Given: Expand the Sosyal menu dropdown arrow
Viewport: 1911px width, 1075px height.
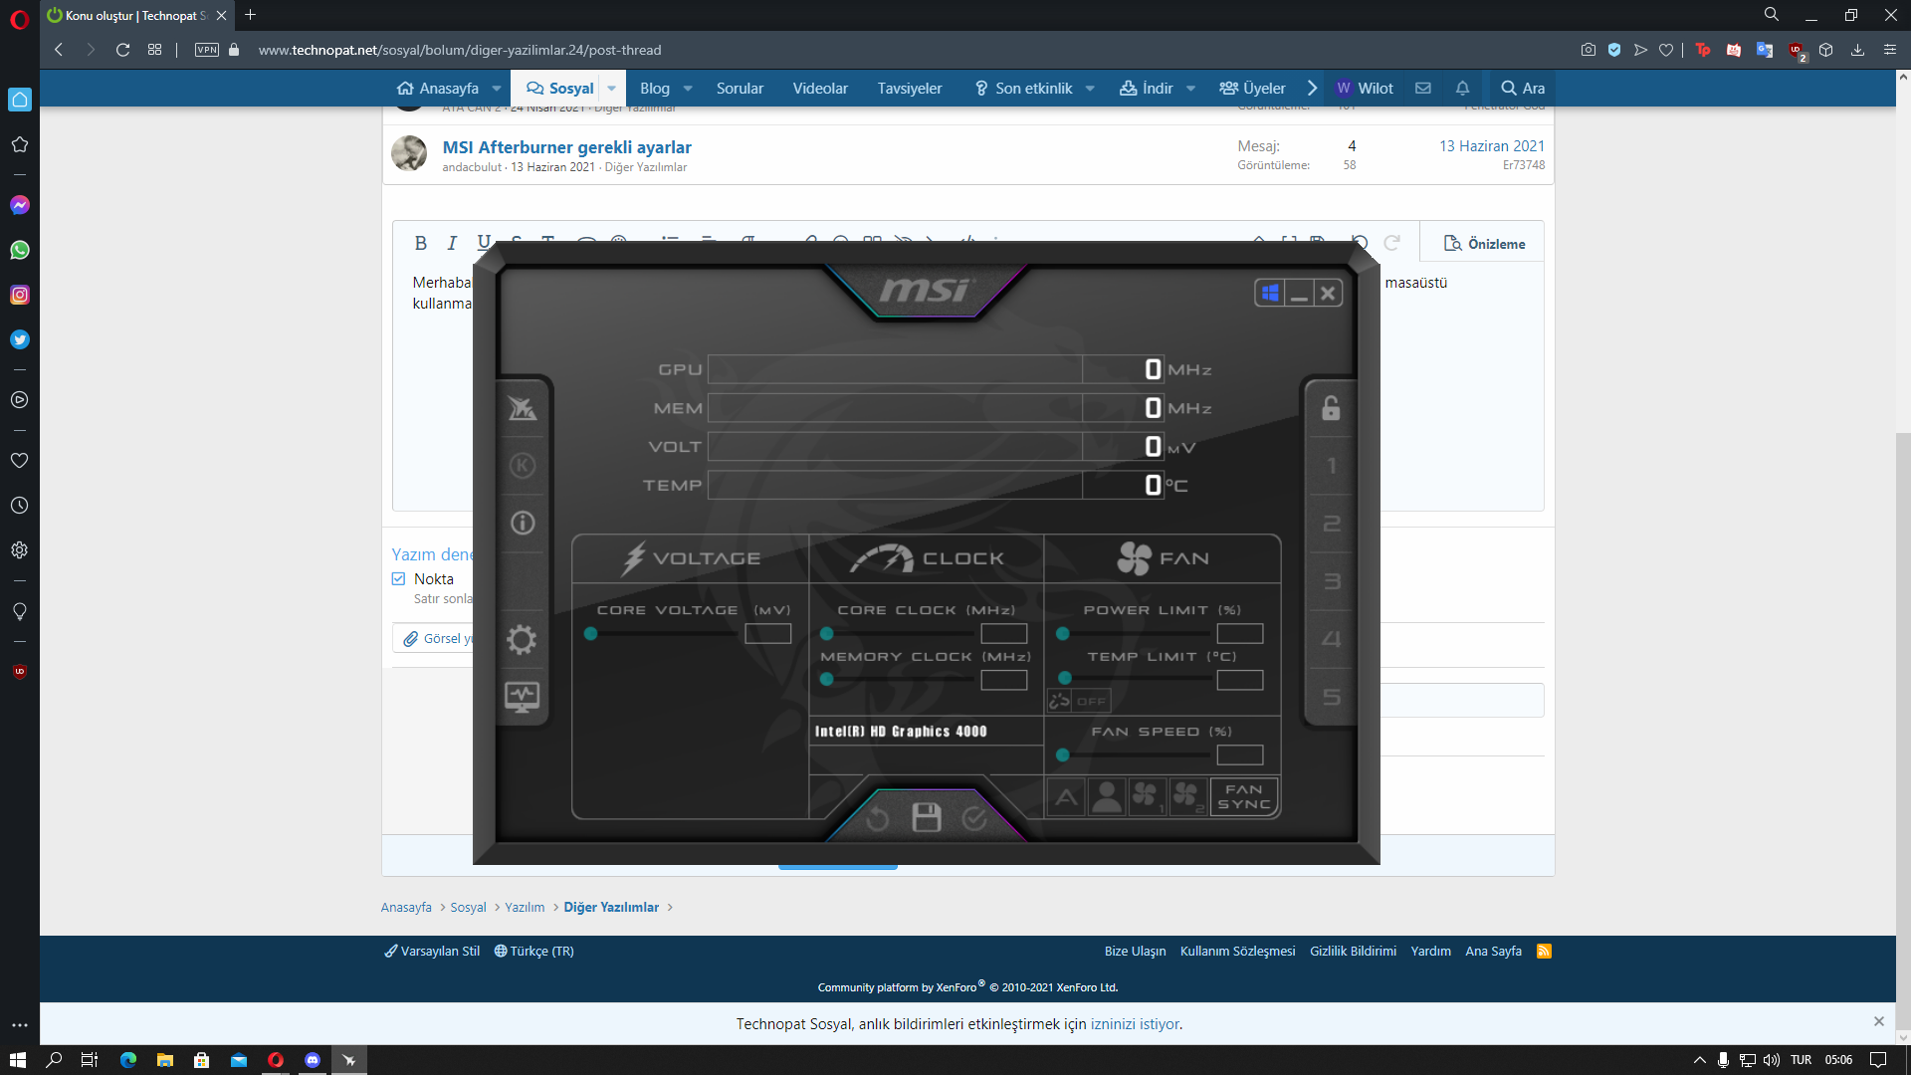Looking at the screenshot, I should (612, 89).
